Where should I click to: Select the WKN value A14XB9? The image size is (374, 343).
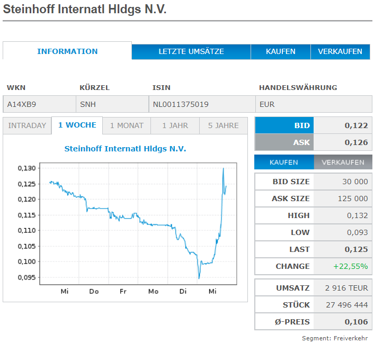tap(22, 104)
